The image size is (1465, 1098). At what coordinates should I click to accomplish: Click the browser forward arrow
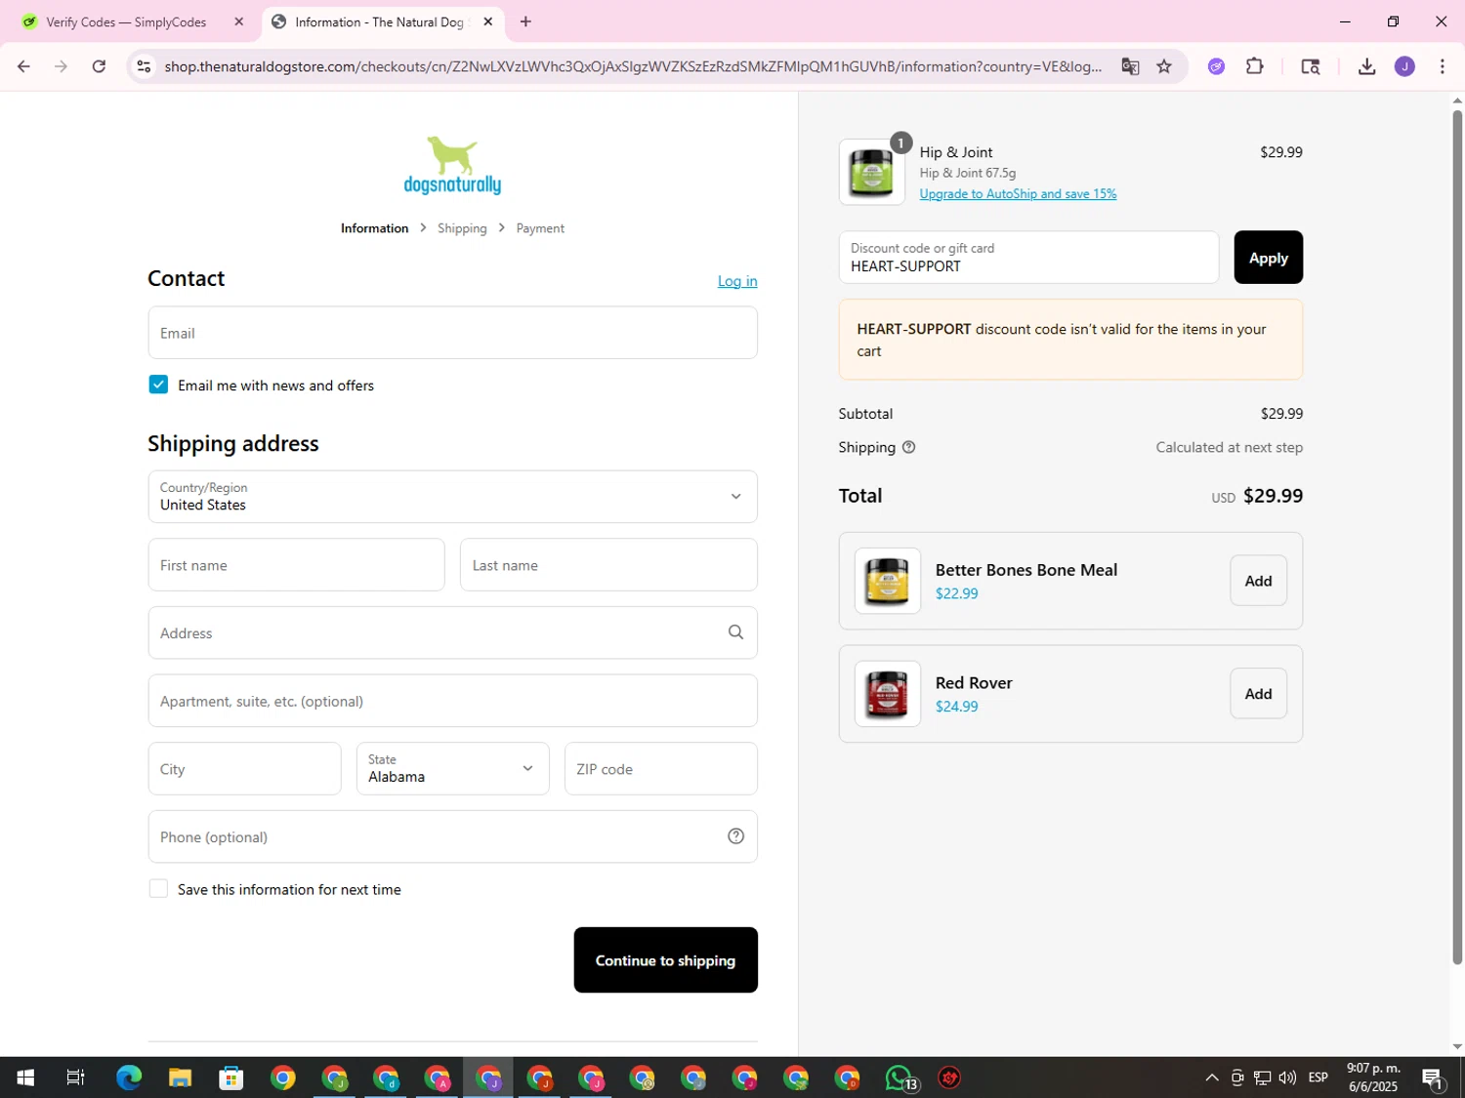coord(61,66)
